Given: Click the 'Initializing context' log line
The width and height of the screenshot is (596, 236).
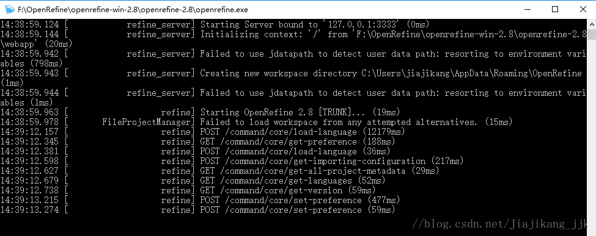Looking at the screenshot, I should 293,40.
